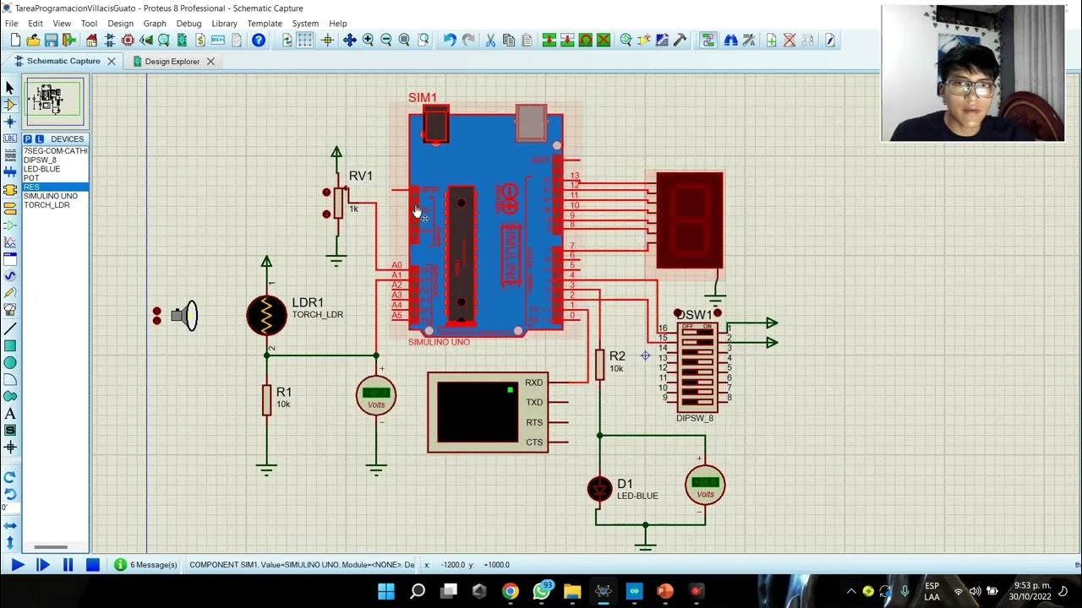The width and height of the screenshot is (1082, 608).
Task: Cut selection with scissors icon
Action: pyautogui.click(x=490, y=40)
